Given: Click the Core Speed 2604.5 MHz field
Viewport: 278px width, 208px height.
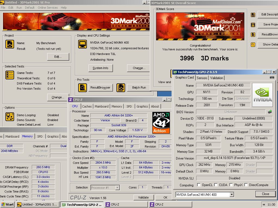Looking at the screenshot, I should coord(103,162).
